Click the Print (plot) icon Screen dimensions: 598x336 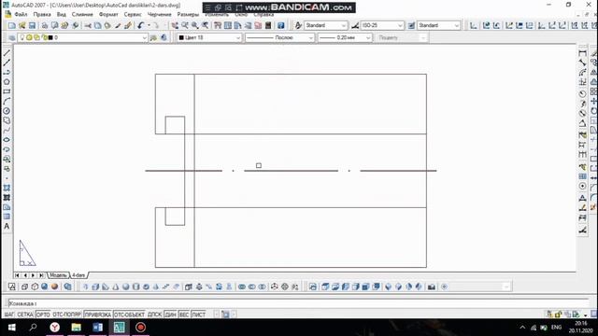(x=45, y=25)
